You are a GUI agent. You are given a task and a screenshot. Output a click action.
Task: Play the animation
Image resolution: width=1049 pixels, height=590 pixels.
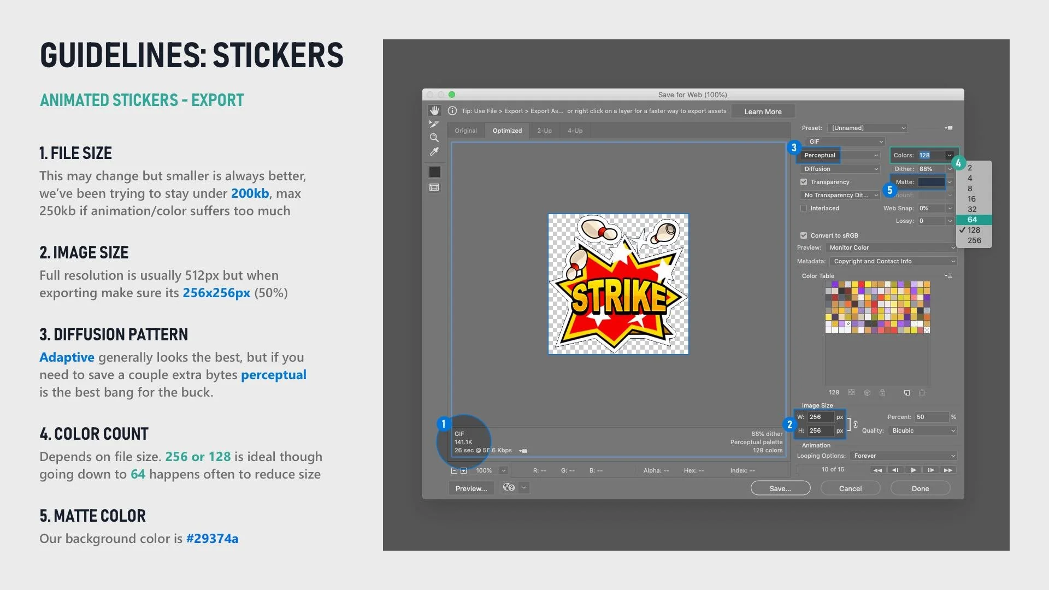(x=913, y=470)
